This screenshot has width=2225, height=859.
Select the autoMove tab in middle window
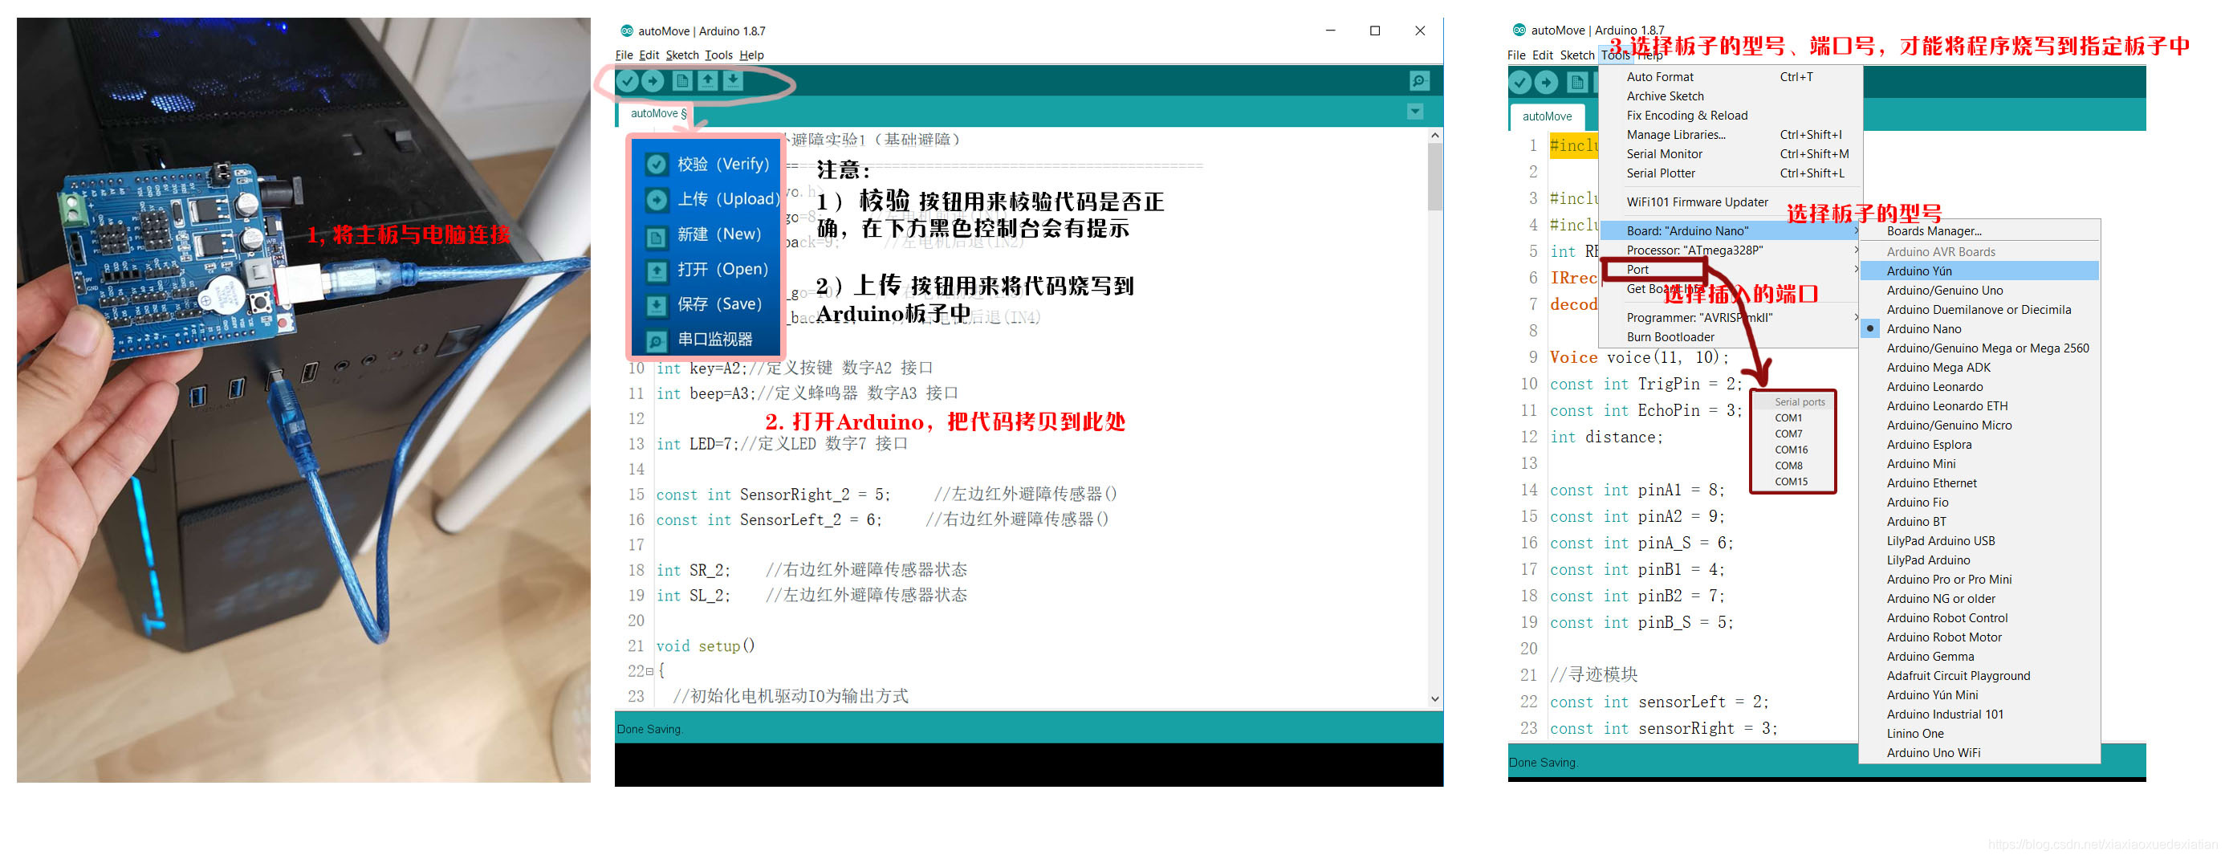pos(658,113)
